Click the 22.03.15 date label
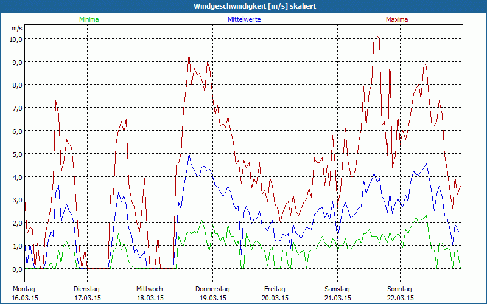The height and width of the screenshot is (304, 487). (x=400, y=298)
